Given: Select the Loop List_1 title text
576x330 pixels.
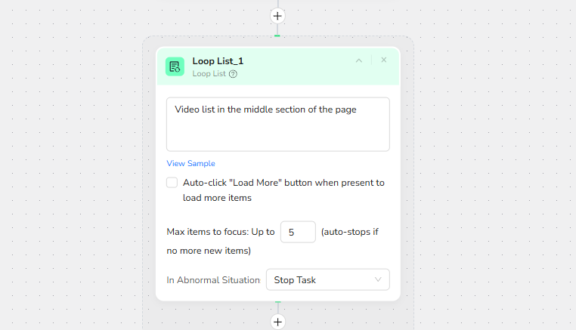Looking at the screenshot, I should click(x=218, y=60).
